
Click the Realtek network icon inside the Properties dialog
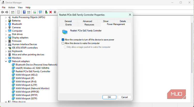click(x=65, y=32)
